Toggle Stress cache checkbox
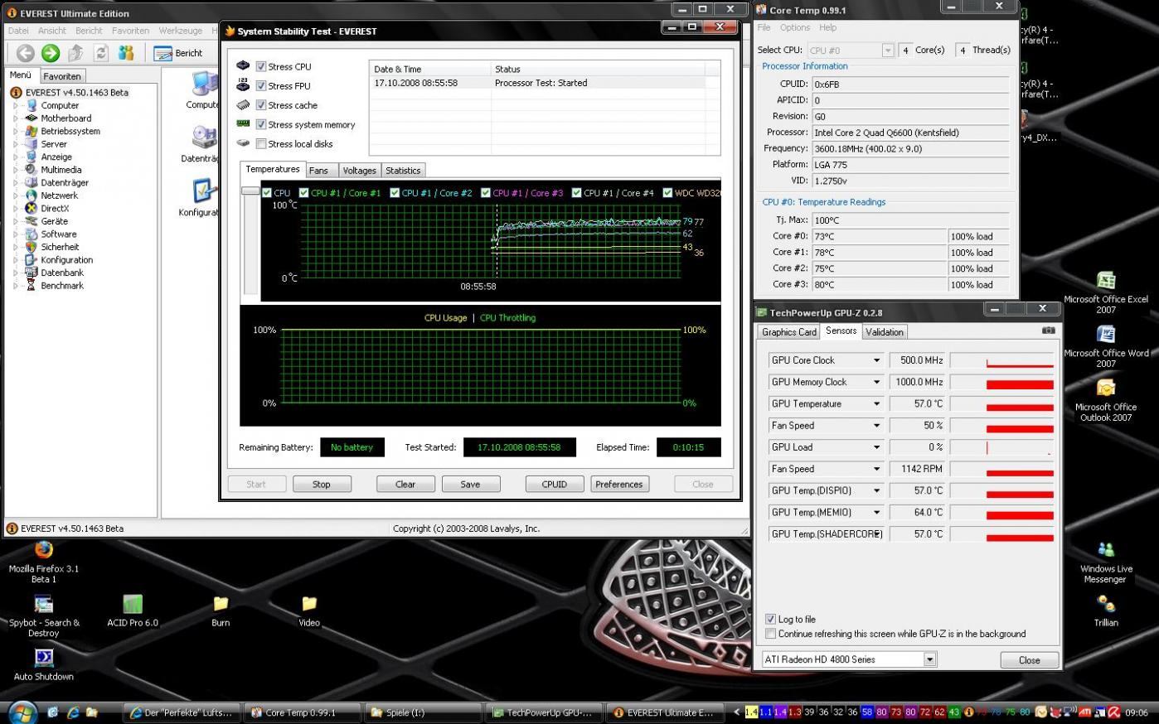The height and width of the screenshot is (724, 1159). [261, 105]
